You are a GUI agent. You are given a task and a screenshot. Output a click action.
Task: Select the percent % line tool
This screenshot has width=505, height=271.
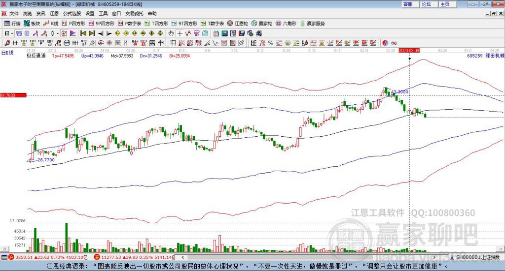point(271,43)
